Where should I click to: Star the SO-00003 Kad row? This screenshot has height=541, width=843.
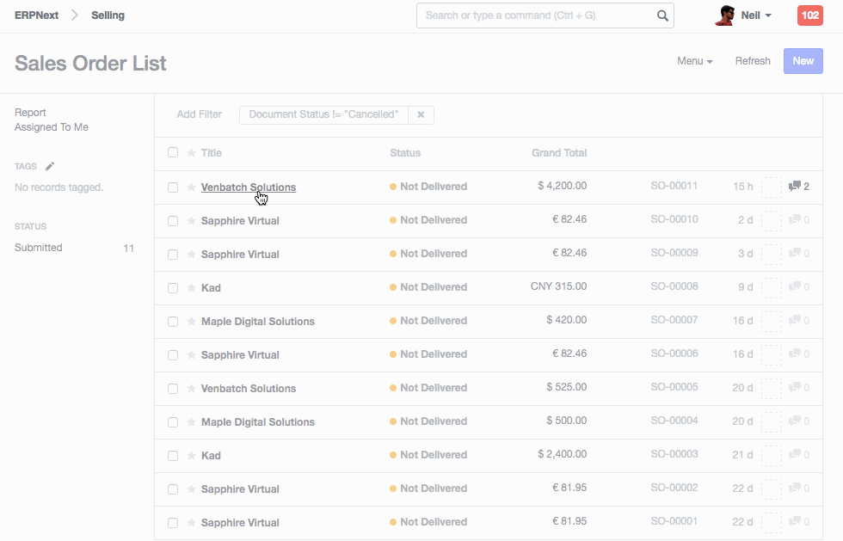191,456
